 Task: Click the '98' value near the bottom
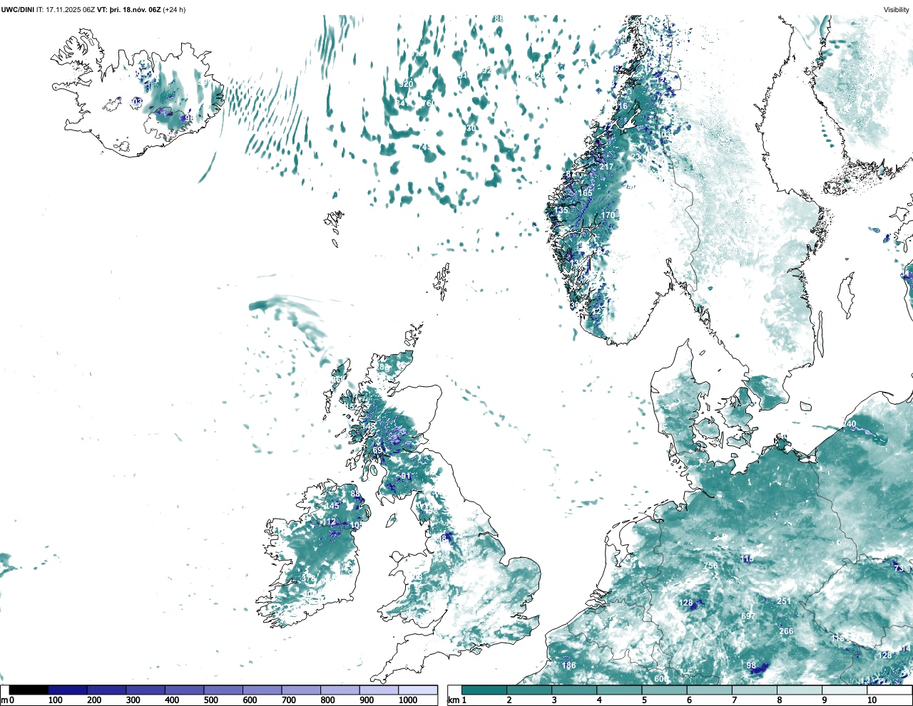[751, 666]
